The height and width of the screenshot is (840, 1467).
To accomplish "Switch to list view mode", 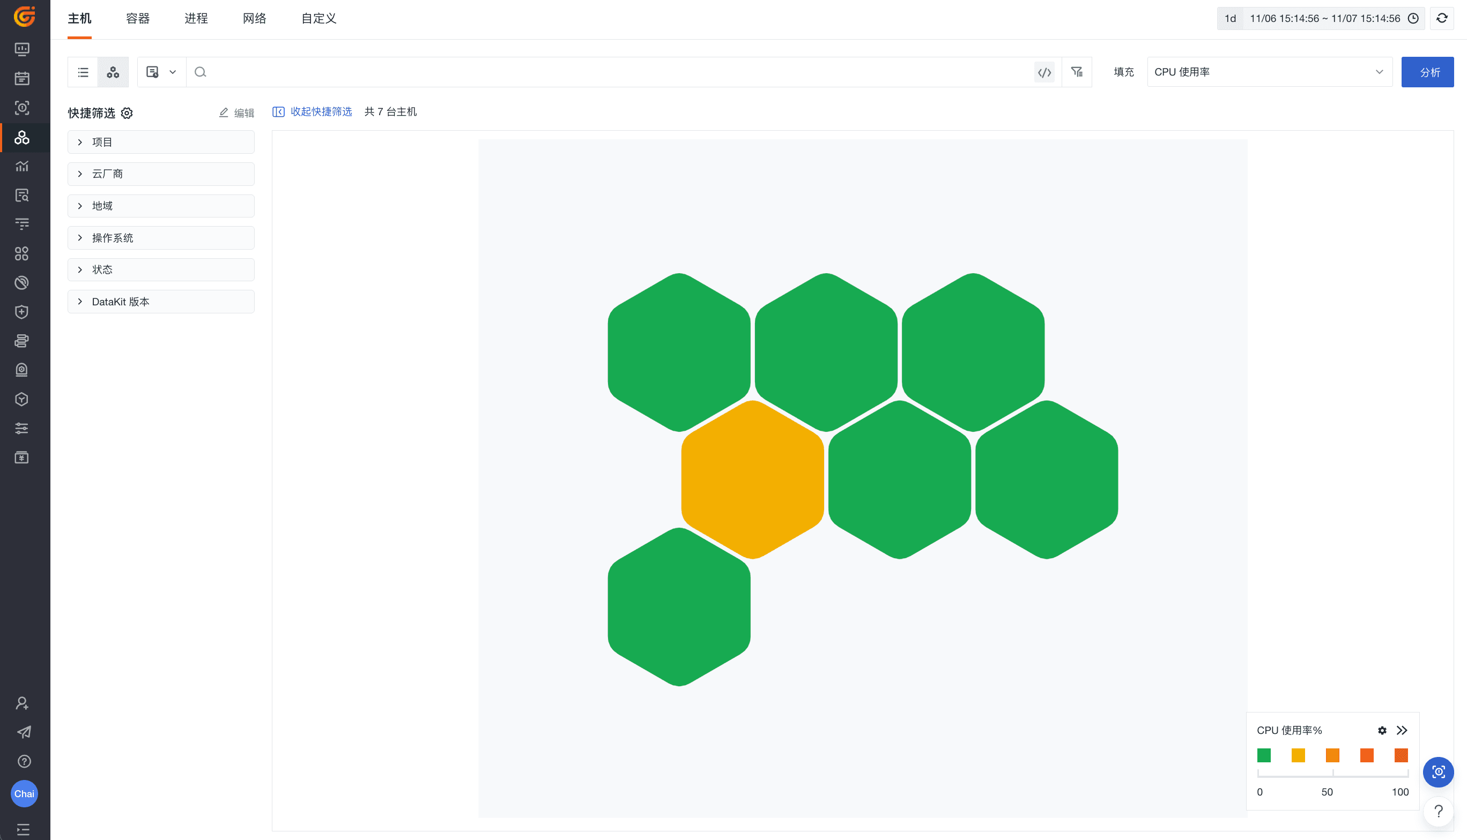I will coord(83,72).
